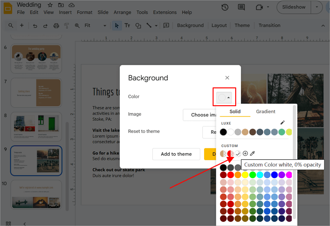This screenshot has width=330, height=226.
Task: Open the File menu
Action: (x=21, y=12)
